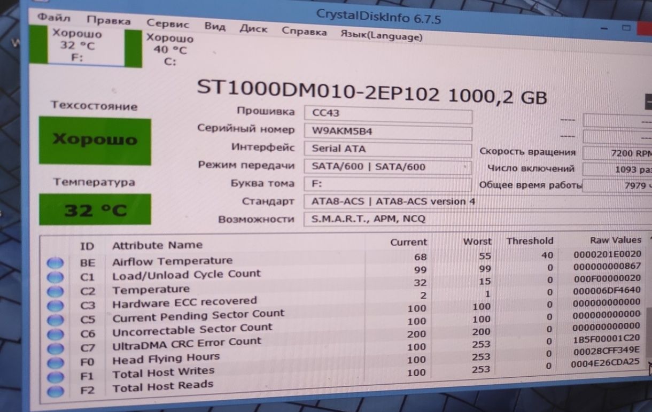Click the status icon for Head Flying Hours

click(x=56, y=363)
